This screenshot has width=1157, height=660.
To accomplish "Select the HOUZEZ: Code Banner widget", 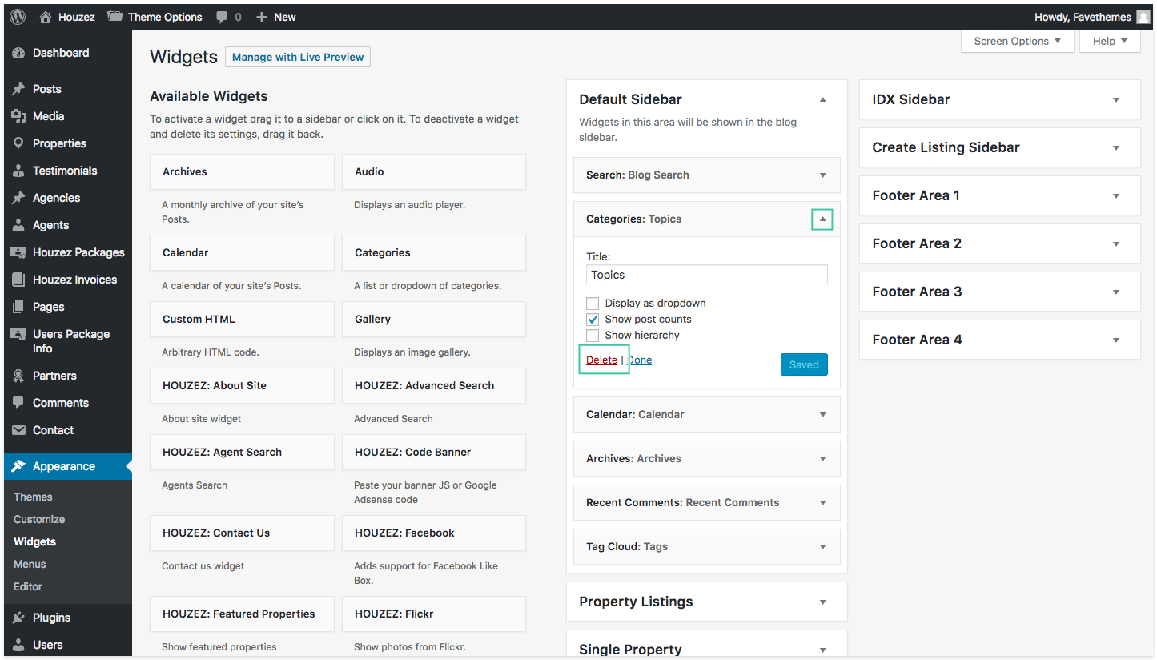I will [x=434, y=452].
